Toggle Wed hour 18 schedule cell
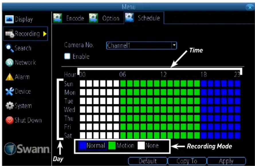255x166 pixels. click(204, 110)
